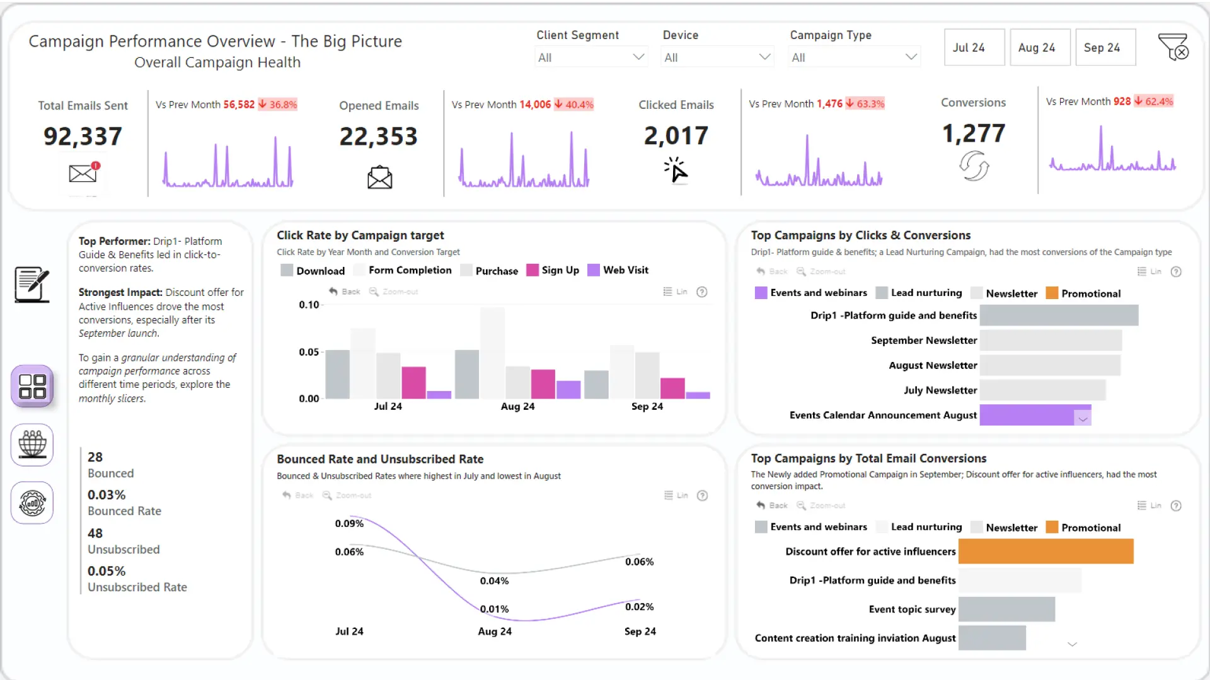Toggle Newsletter in Email Conversions legend
Viewport: 1210px width, 680px height.
click(x=1004, y=527)
